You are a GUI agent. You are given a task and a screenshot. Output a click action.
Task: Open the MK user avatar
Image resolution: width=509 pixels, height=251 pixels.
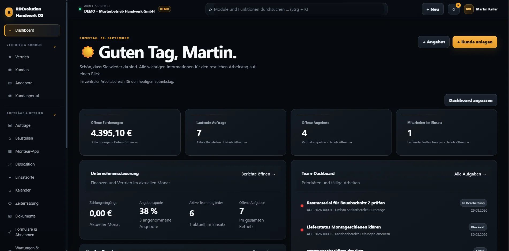(x=469, y=9)
